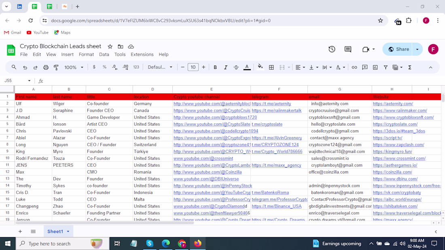This screenshot has width=445, height=250.
Task: Redo the last action
Action: click(x=35, y=67)
